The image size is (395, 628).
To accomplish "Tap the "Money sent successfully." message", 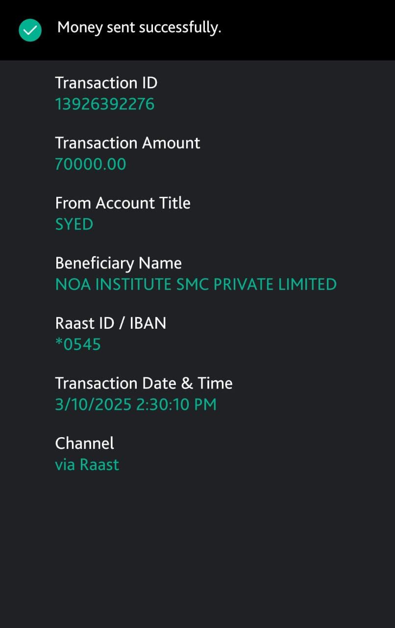I will tap(139, 27).
